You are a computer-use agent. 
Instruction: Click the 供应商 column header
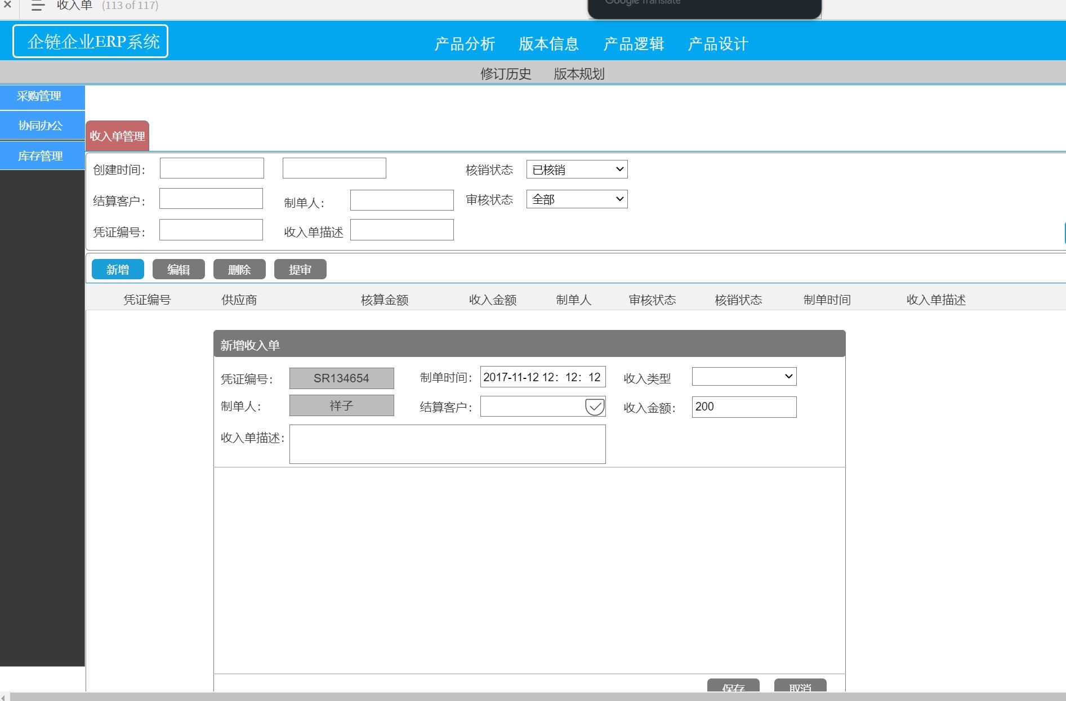[x=239, y=300]
